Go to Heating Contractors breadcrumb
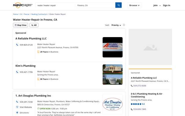 39,14
